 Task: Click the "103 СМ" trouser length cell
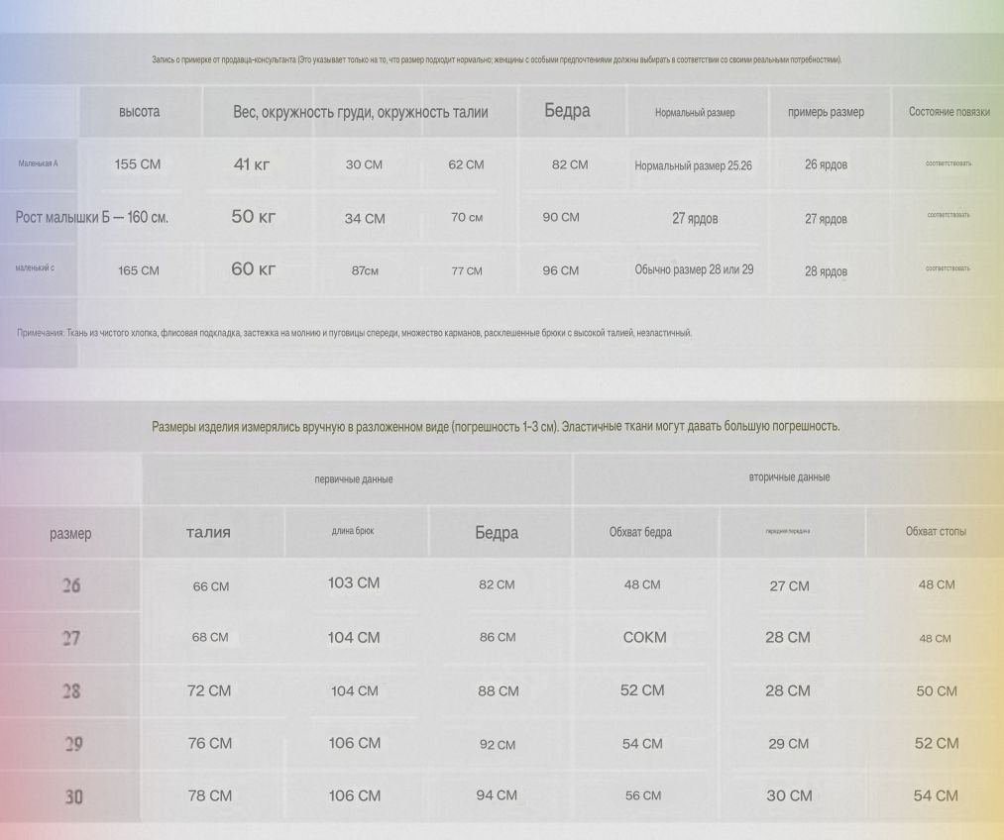354,583
